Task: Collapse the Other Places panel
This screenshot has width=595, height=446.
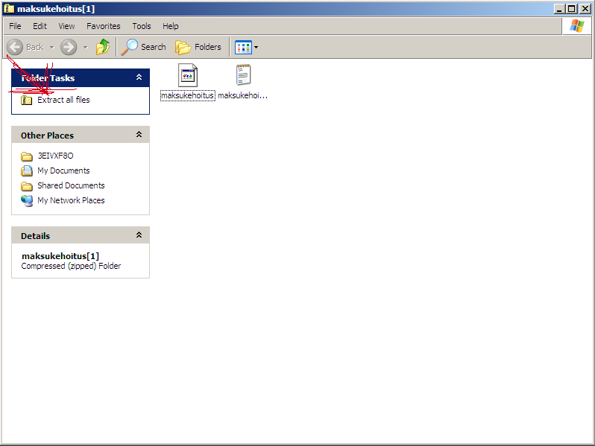Action: pyautogui.click(x=139, y=135)
